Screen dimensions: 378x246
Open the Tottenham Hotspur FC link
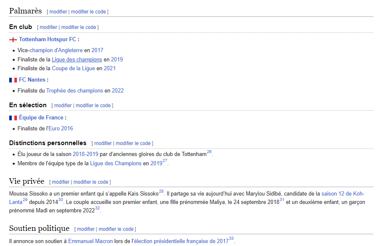pyautogui.click(x=48, y=40)
